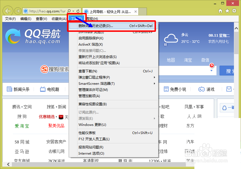This screenshot has width=241, height=169.
Task: Open a new blank tab
Action: (143, 12)
